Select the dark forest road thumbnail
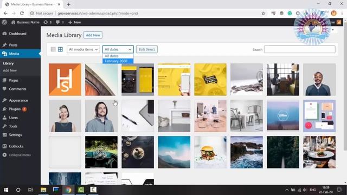Viewport: 347px width, 195px height. point(283,152)
